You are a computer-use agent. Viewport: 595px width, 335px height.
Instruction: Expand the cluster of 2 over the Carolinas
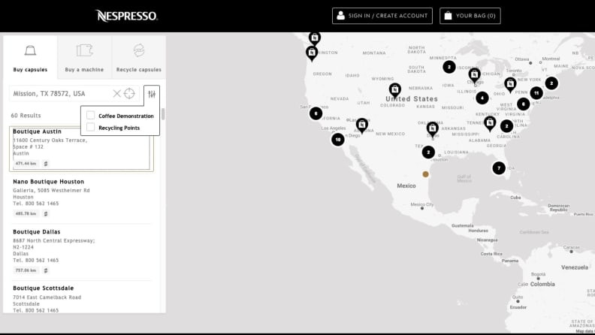506,126
